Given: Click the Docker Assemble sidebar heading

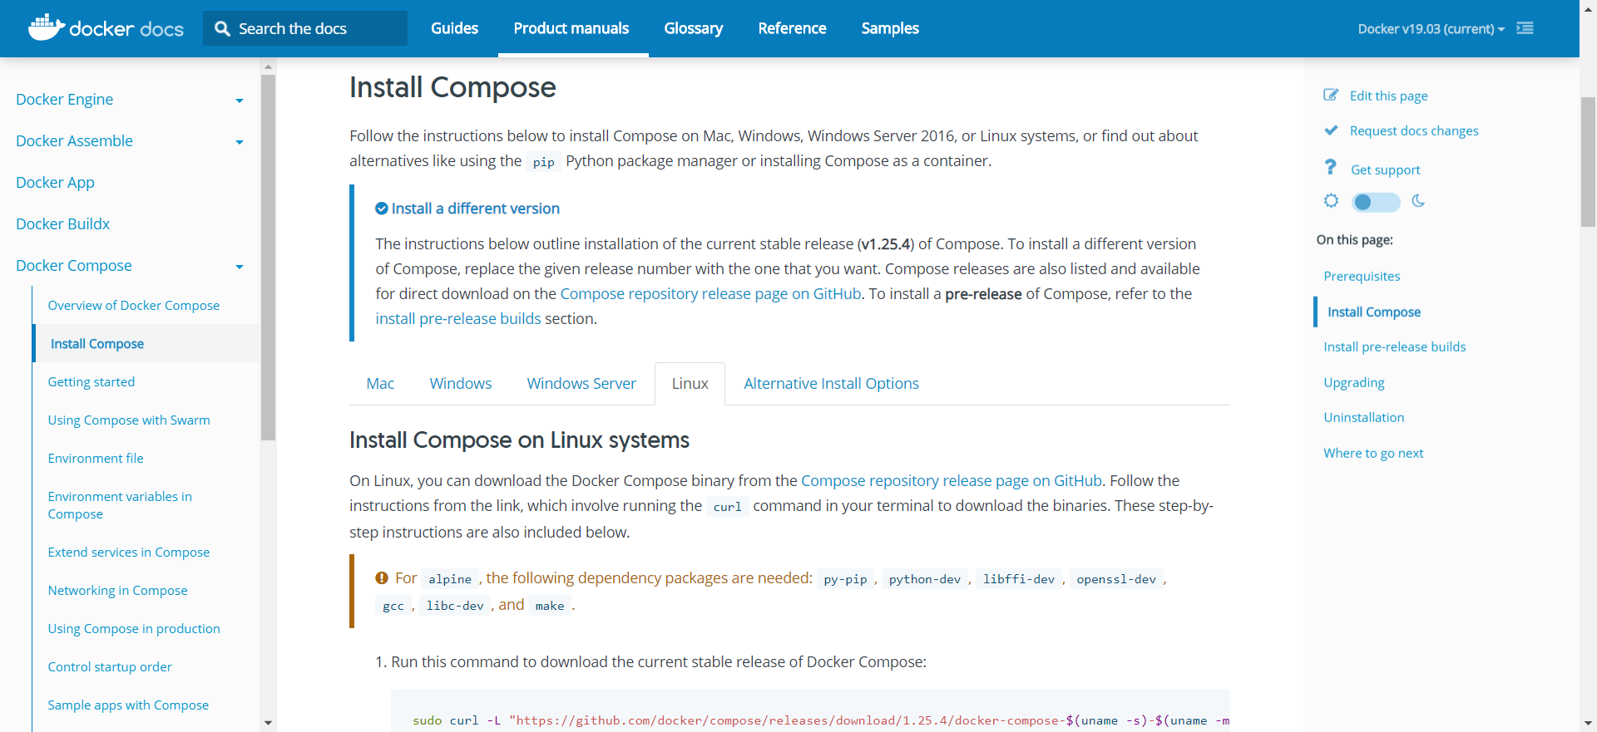Looking at the screenshot, I should [74, 140].
